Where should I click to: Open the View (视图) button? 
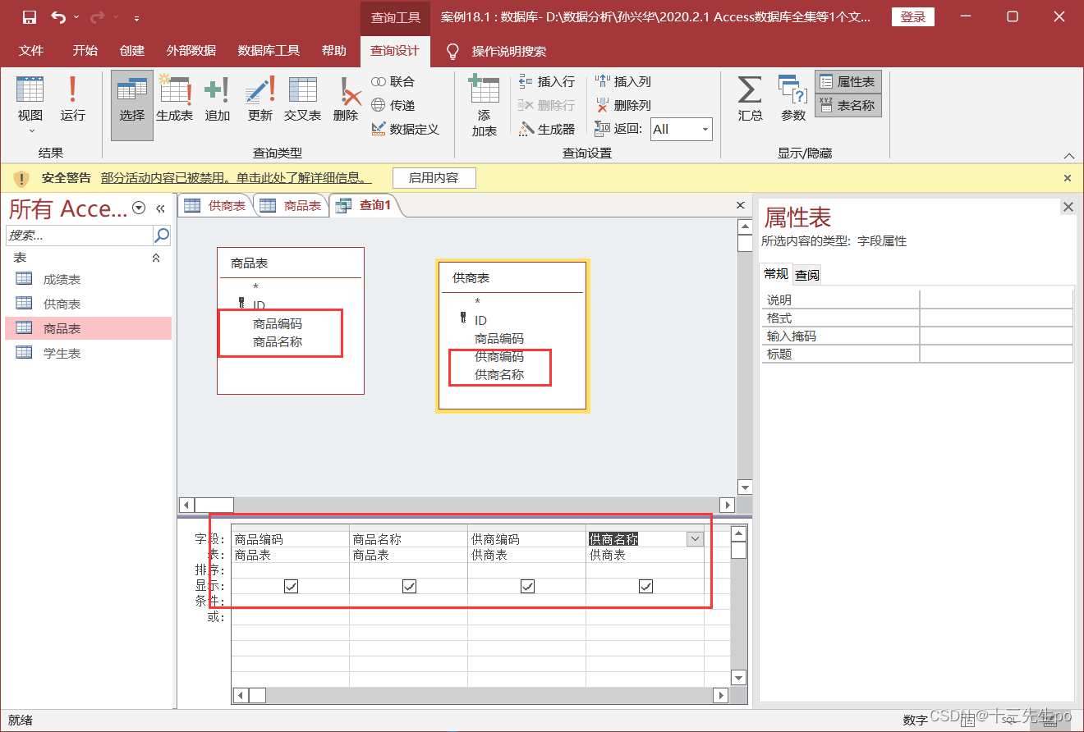pyautogui.click(x=30, y=104)
